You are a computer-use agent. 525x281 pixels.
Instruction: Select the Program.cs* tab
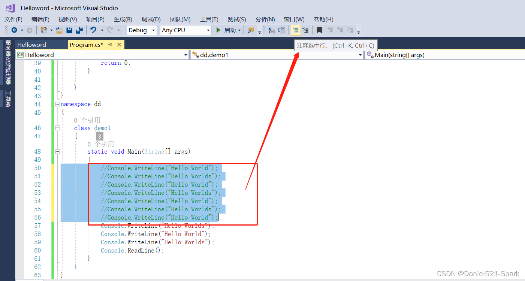click(x=87, y=45)
